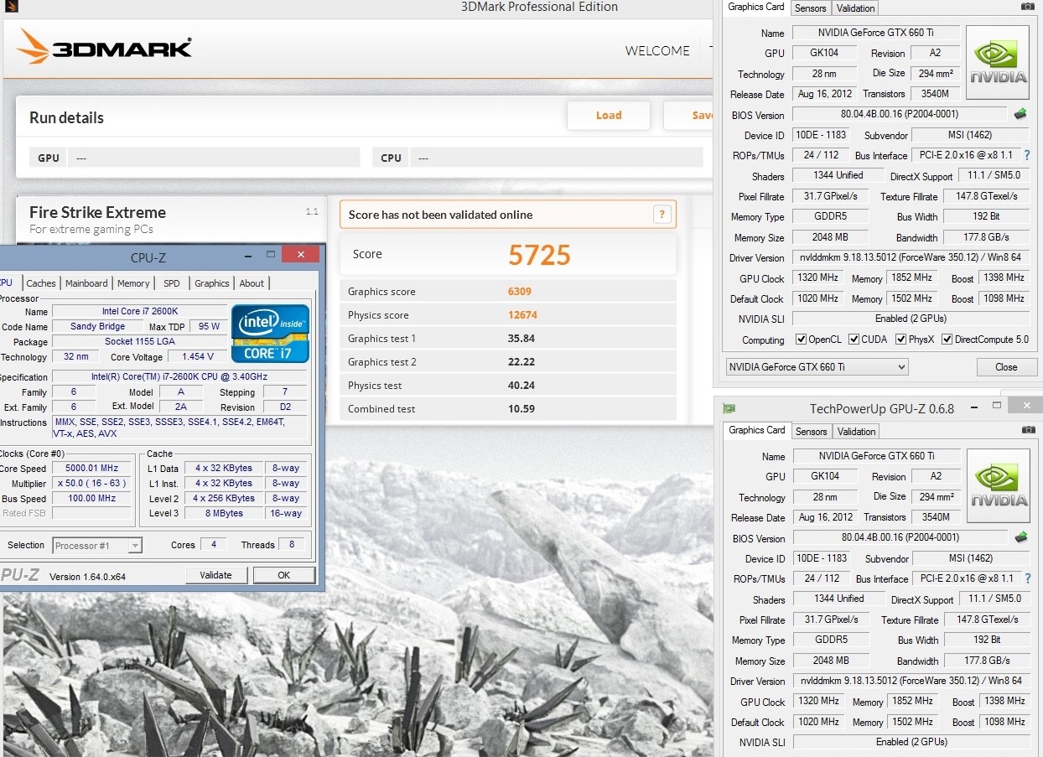Open Validation tab in lower GPU-Z
This screenshot has width=1043, height=757.
856,432
